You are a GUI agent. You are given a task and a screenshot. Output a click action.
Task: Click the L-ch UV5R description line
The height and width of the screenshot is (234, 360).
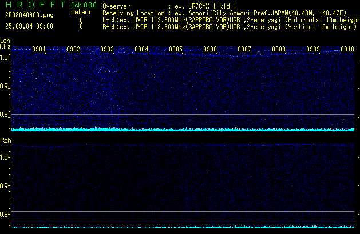pos(231,20)
